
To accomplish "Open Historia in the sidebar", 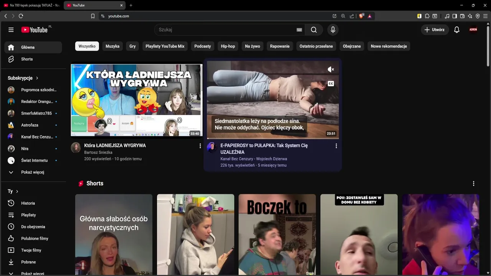I will (33, 203).
